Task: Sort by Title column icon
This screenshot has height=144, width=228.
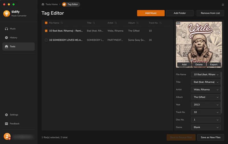Action: click(94, 23)
